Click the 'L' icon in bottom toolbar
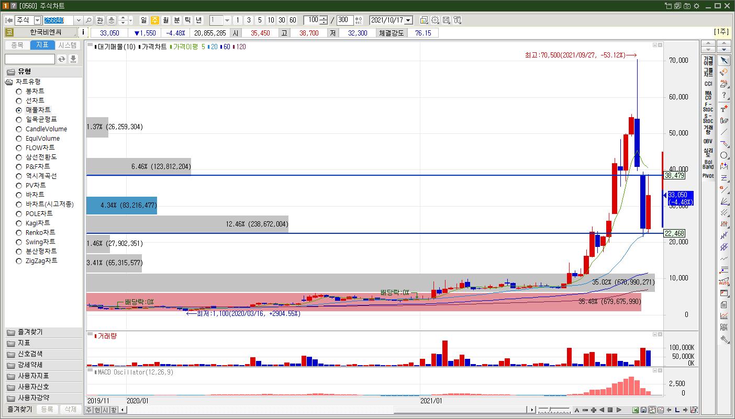 tap(677, 410)
